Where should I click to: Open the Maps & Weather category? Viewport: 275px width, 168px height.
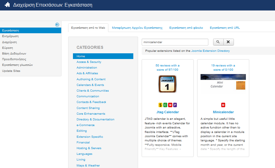tap(88, 165)
